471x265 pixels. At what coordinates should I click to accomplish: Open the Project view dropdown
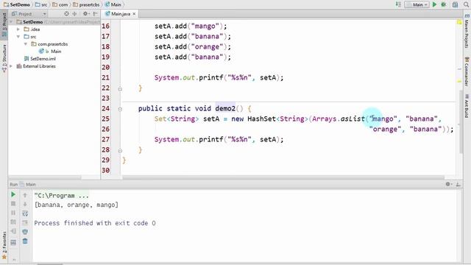tap(29, 14)
